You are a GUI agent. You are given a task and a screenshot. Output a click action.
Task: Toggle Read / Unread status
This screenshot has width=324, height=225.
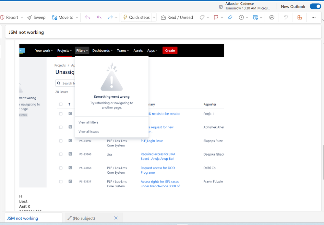point(177,18)
